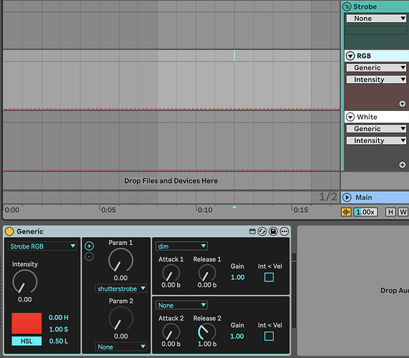Remove a parameter with the minus icon
Screen dimensions: 409x358
pos(90,256)
